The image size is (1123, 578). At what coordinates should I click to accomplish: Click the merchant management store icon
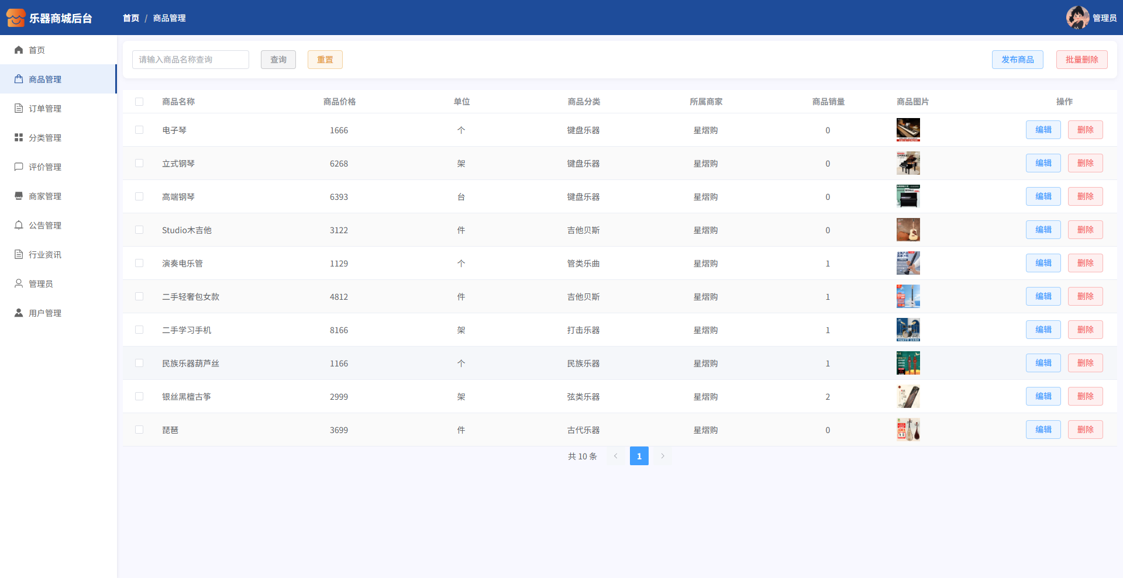click(19, 196)
